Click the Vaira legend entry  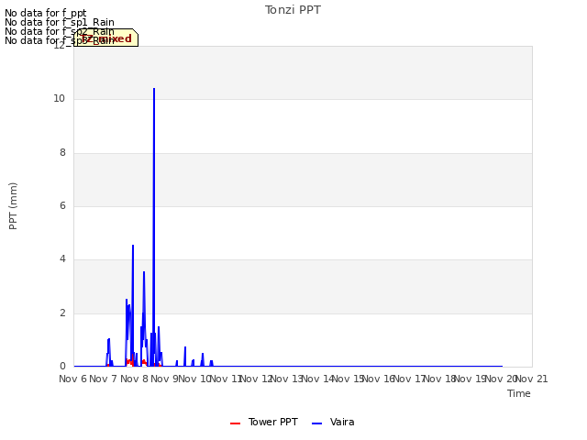click(x=333, y=422)
